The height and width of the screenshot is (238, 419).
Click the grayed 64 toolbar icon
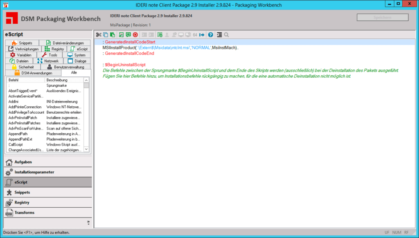(x=195, y=35)
